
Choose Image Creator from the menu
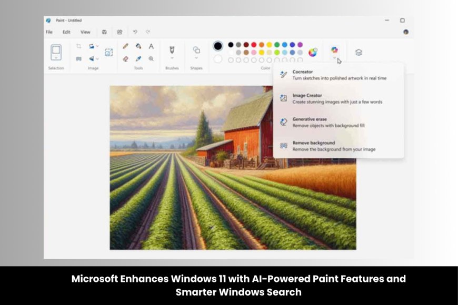coord(339,99)
